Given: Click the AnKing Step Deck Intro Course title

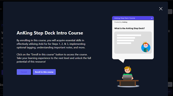Looking at the screenshot, I should point(50,33).
